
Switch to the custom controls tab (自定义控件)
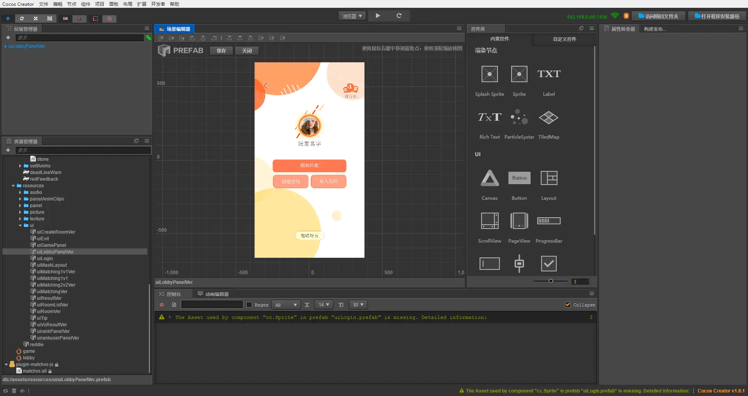564,39
